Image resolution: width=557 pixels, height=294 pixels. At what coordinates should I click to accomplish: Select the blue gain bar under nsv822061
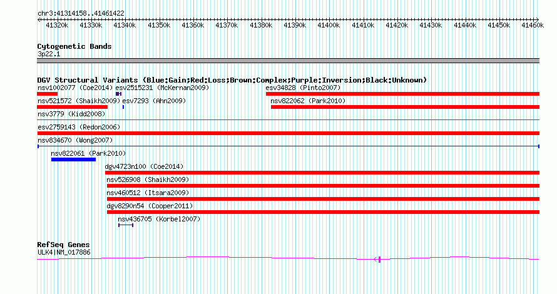pyautogui.click(x=73, y=160)
